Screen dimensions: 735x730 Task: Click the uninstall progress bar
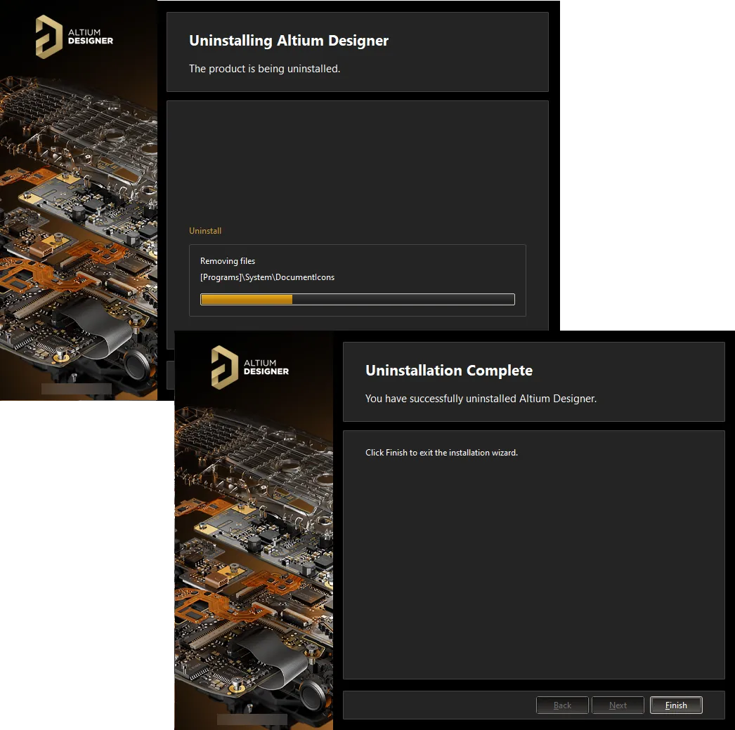(x=358, y=299)
